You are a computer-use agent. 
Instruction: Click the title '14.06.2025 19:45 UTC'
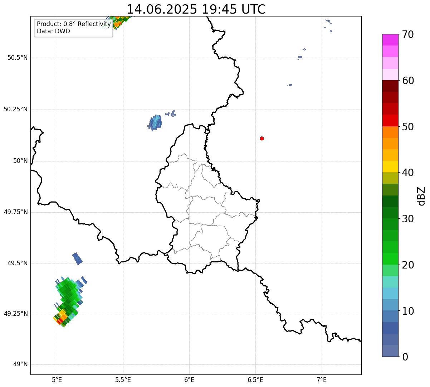[196, 9]
